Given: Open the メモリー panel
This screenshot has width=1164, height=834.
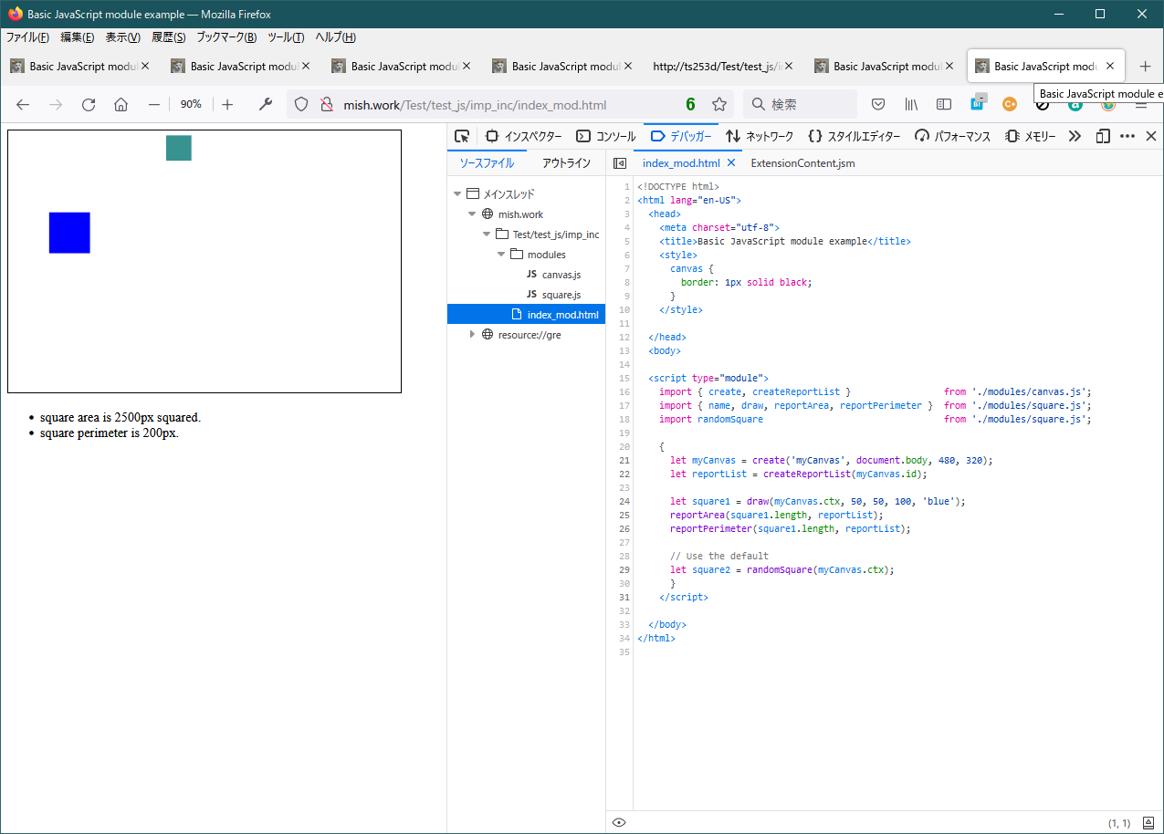Looking at the screenshot, I should pyautogui.click(x=1030, y=136).
